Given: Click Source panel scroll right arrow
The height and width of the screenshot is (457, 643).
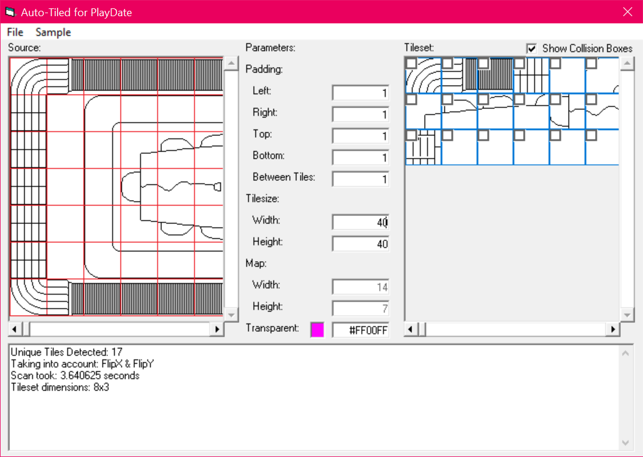Looking at the screenshot, I should 217,329.
